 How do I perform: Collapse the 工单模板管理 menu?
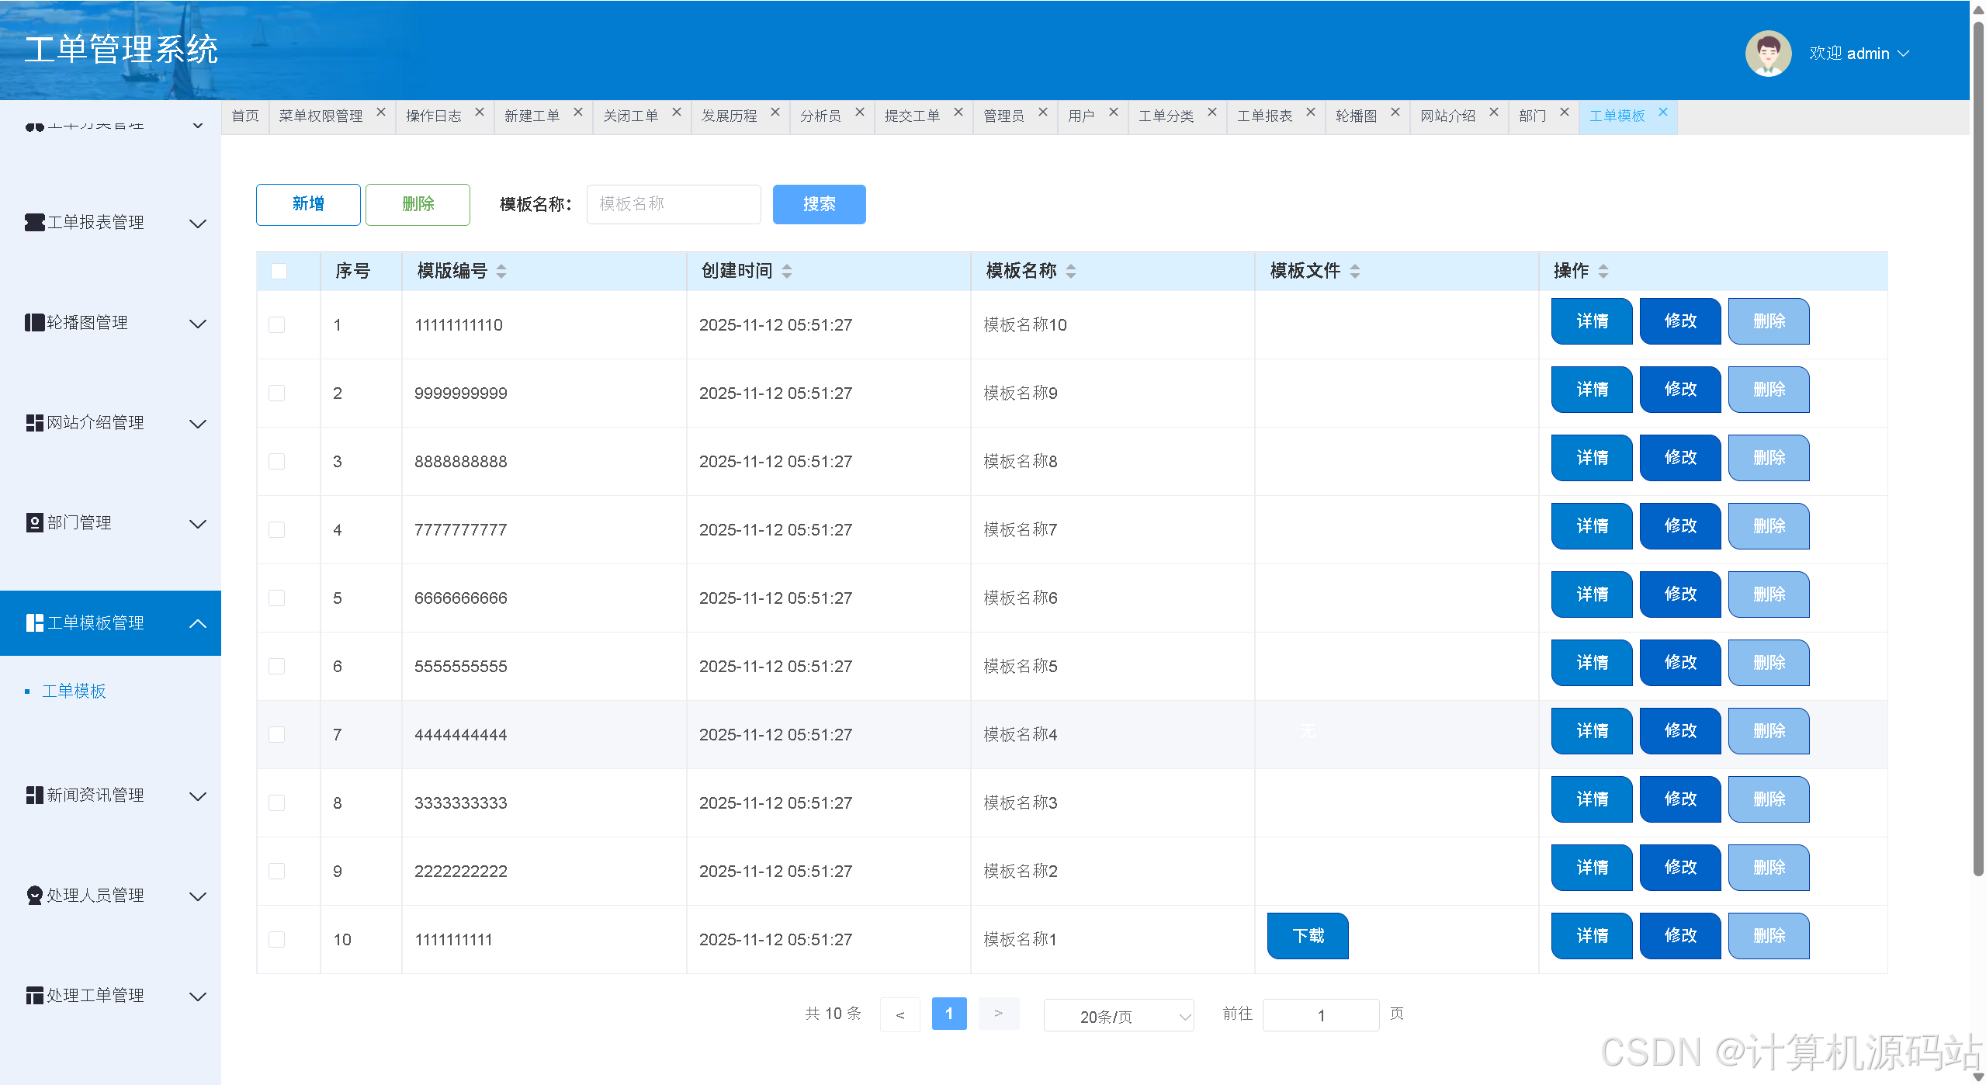pyautogui.click(x=198, y=623)
